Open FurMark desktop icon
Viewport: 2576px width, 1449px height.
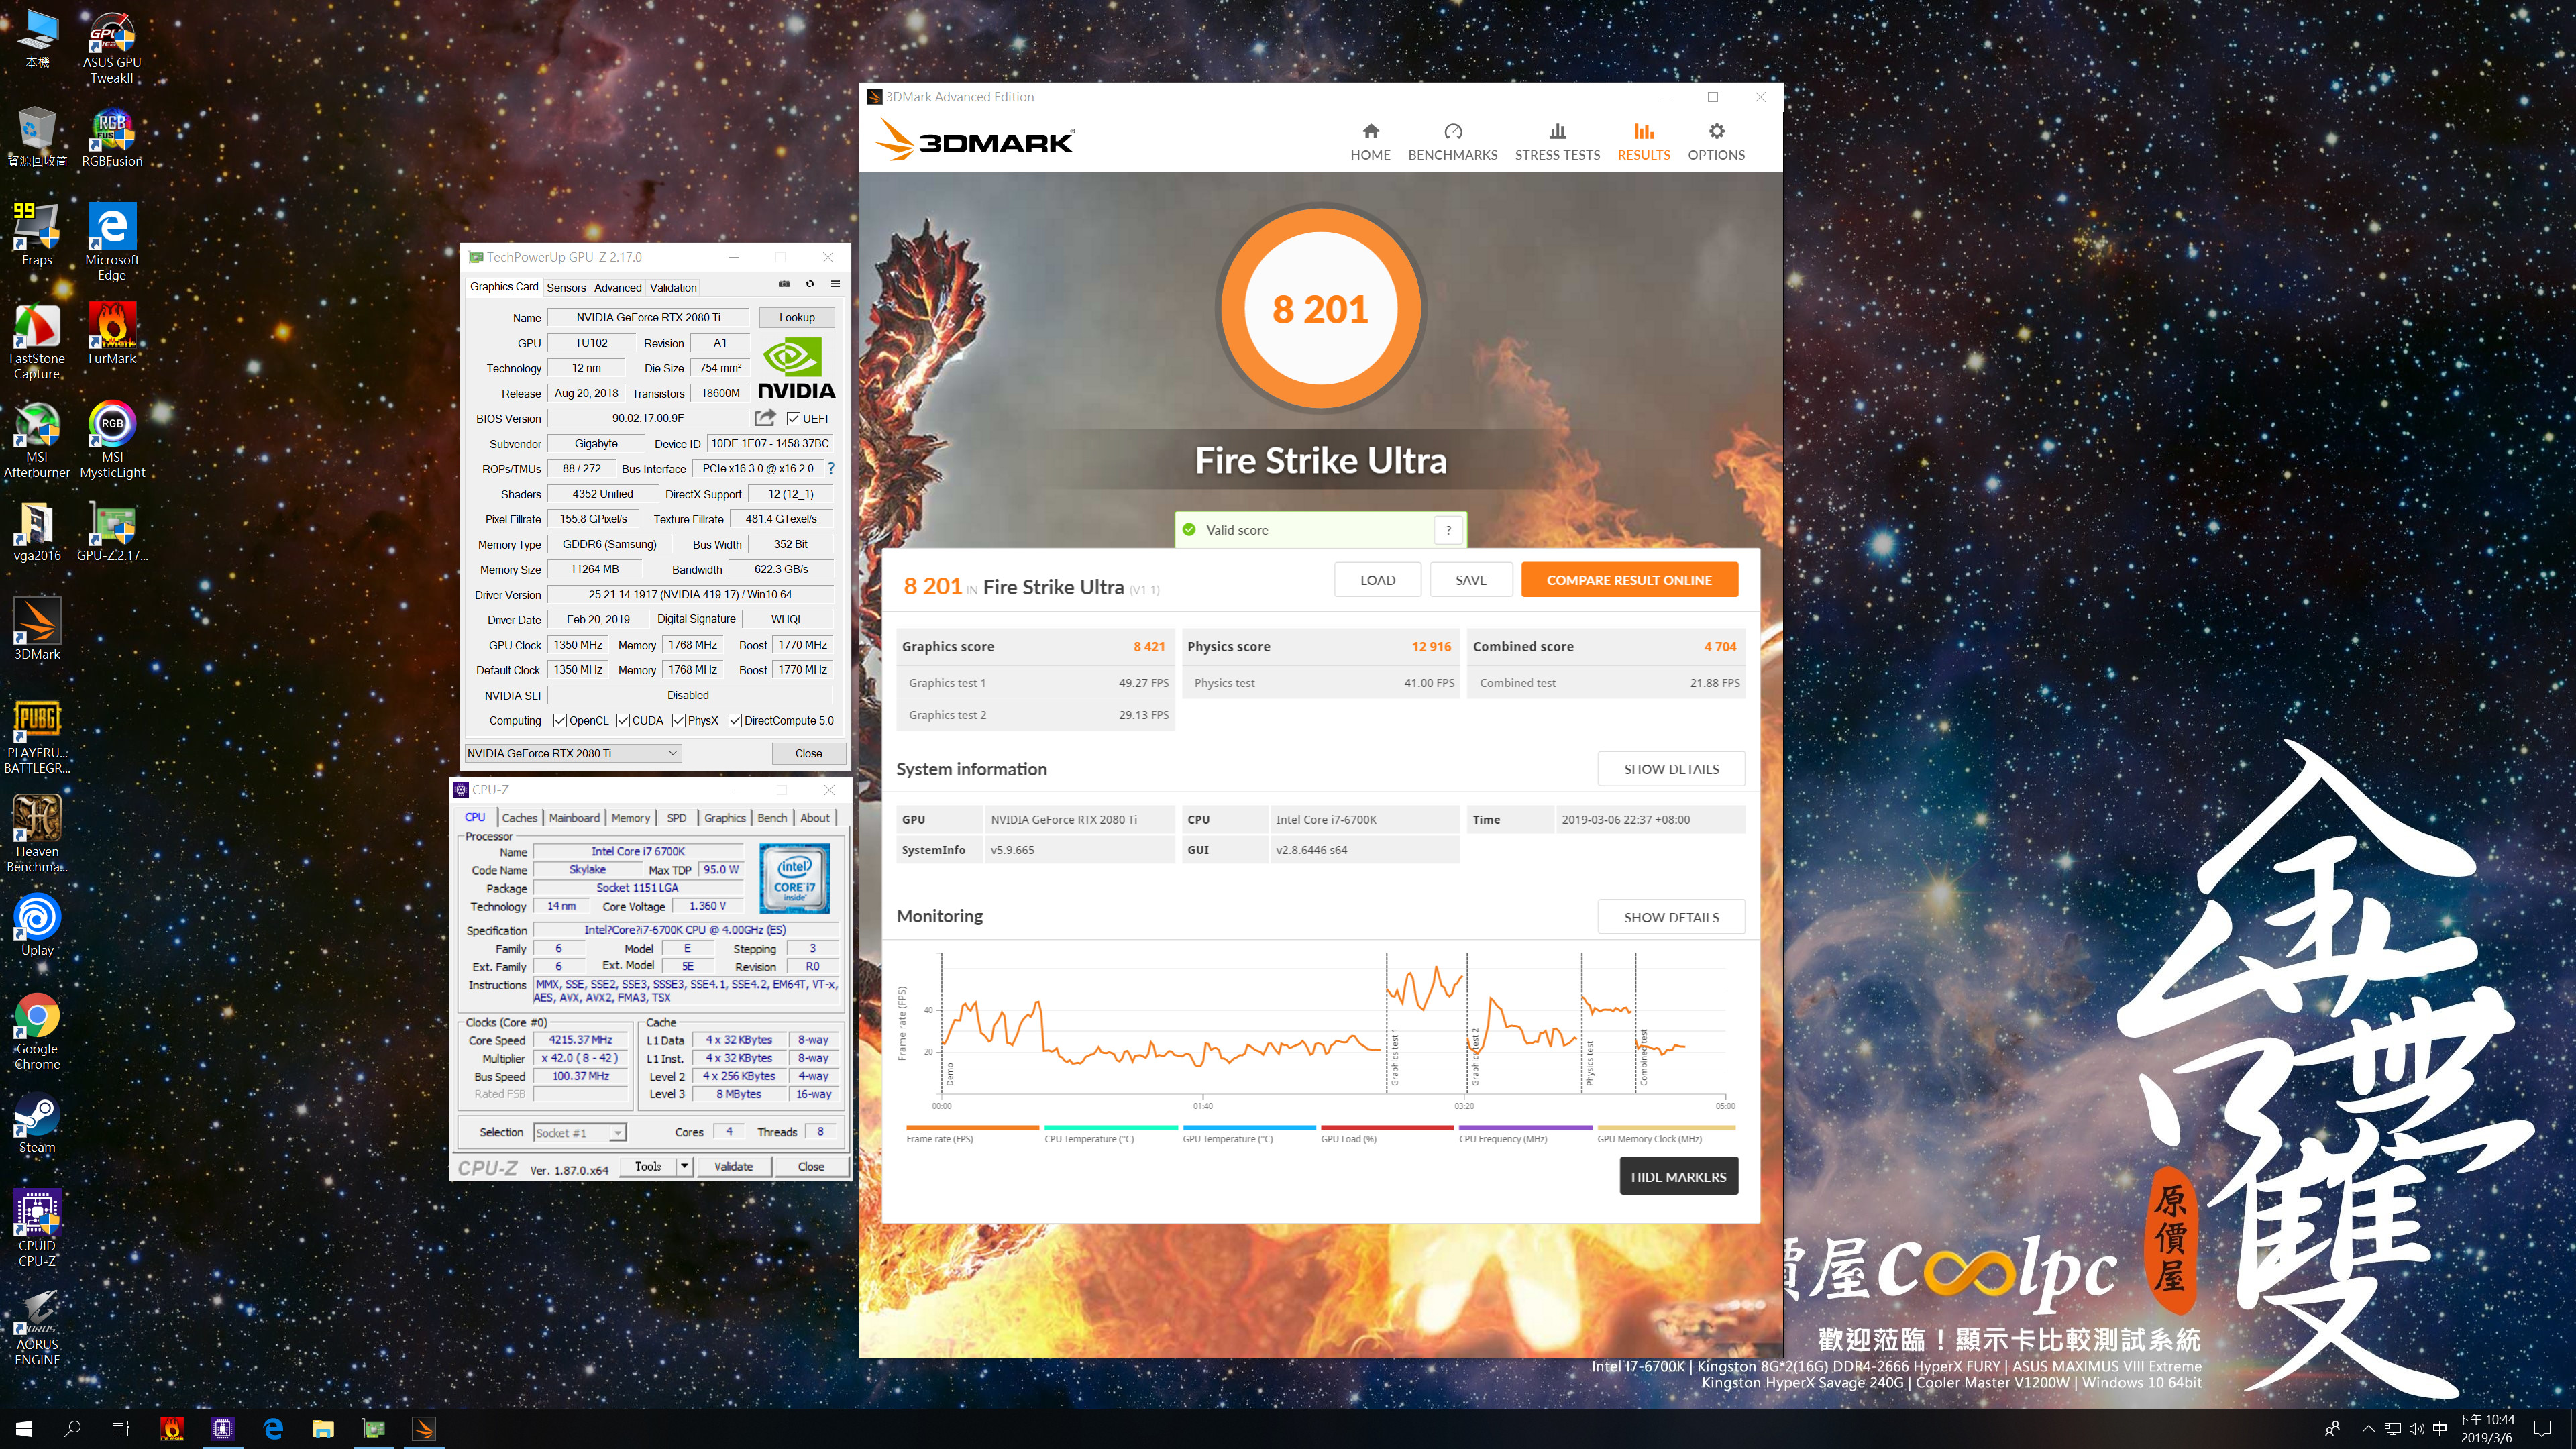112,334
